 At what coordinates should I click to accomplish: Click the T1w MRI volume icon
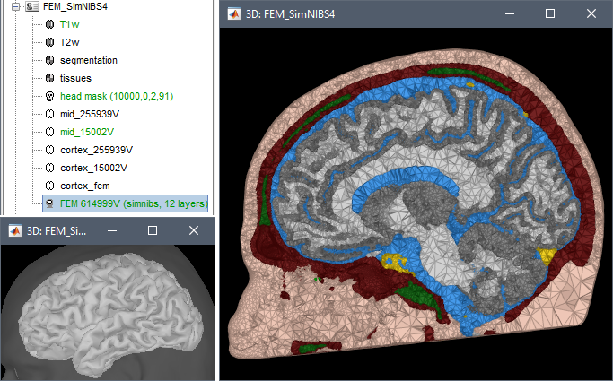pos(48,23)
